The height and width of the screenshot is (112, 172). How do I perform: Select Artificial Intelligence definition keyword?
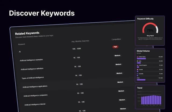32,69
